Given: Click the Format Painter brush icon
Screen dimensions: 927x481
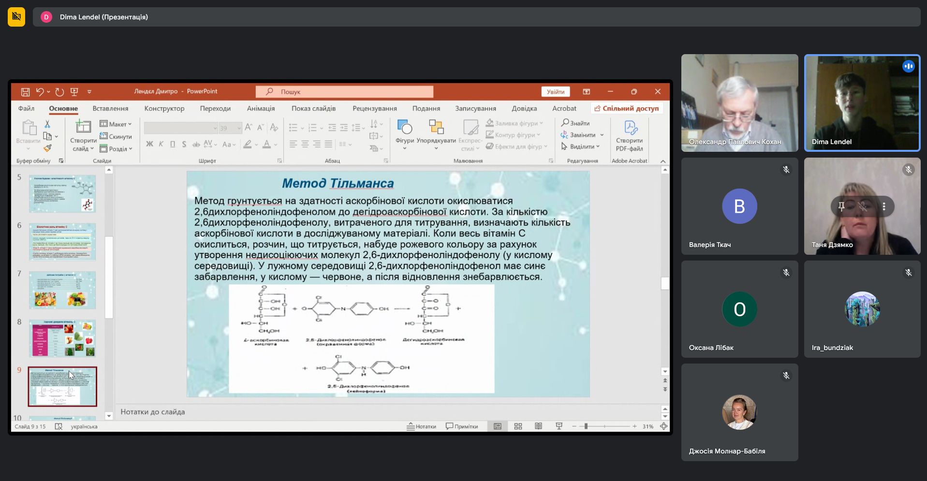Looking at the screenshot, I should pyautogui.click(x=47, y=148).
